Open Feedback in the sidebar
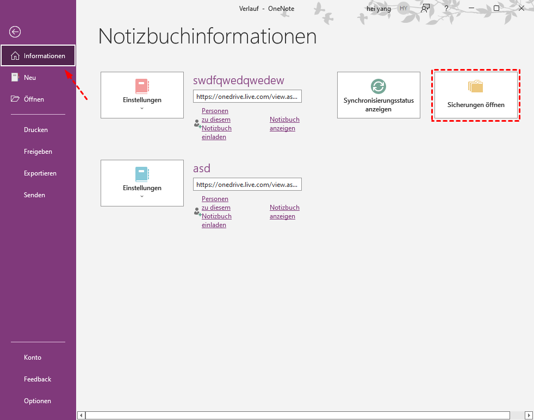The height and width of the screenshot is (420, 534). click(x=38, y=379)
